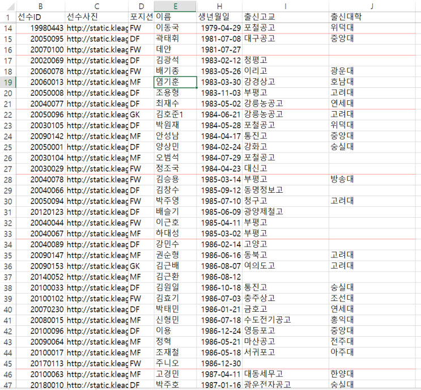Image resolution: width=421 pixels, height=390 pixels.
Task: Click high school cell 여의도고
Action: (x=286, y=266)
